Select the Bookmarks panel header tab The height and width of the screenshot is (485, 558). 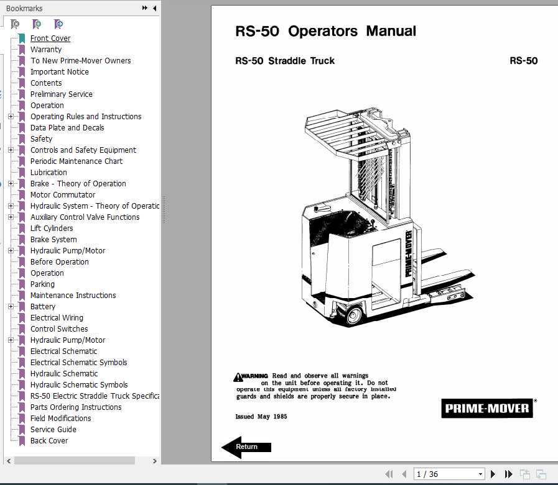25,8
